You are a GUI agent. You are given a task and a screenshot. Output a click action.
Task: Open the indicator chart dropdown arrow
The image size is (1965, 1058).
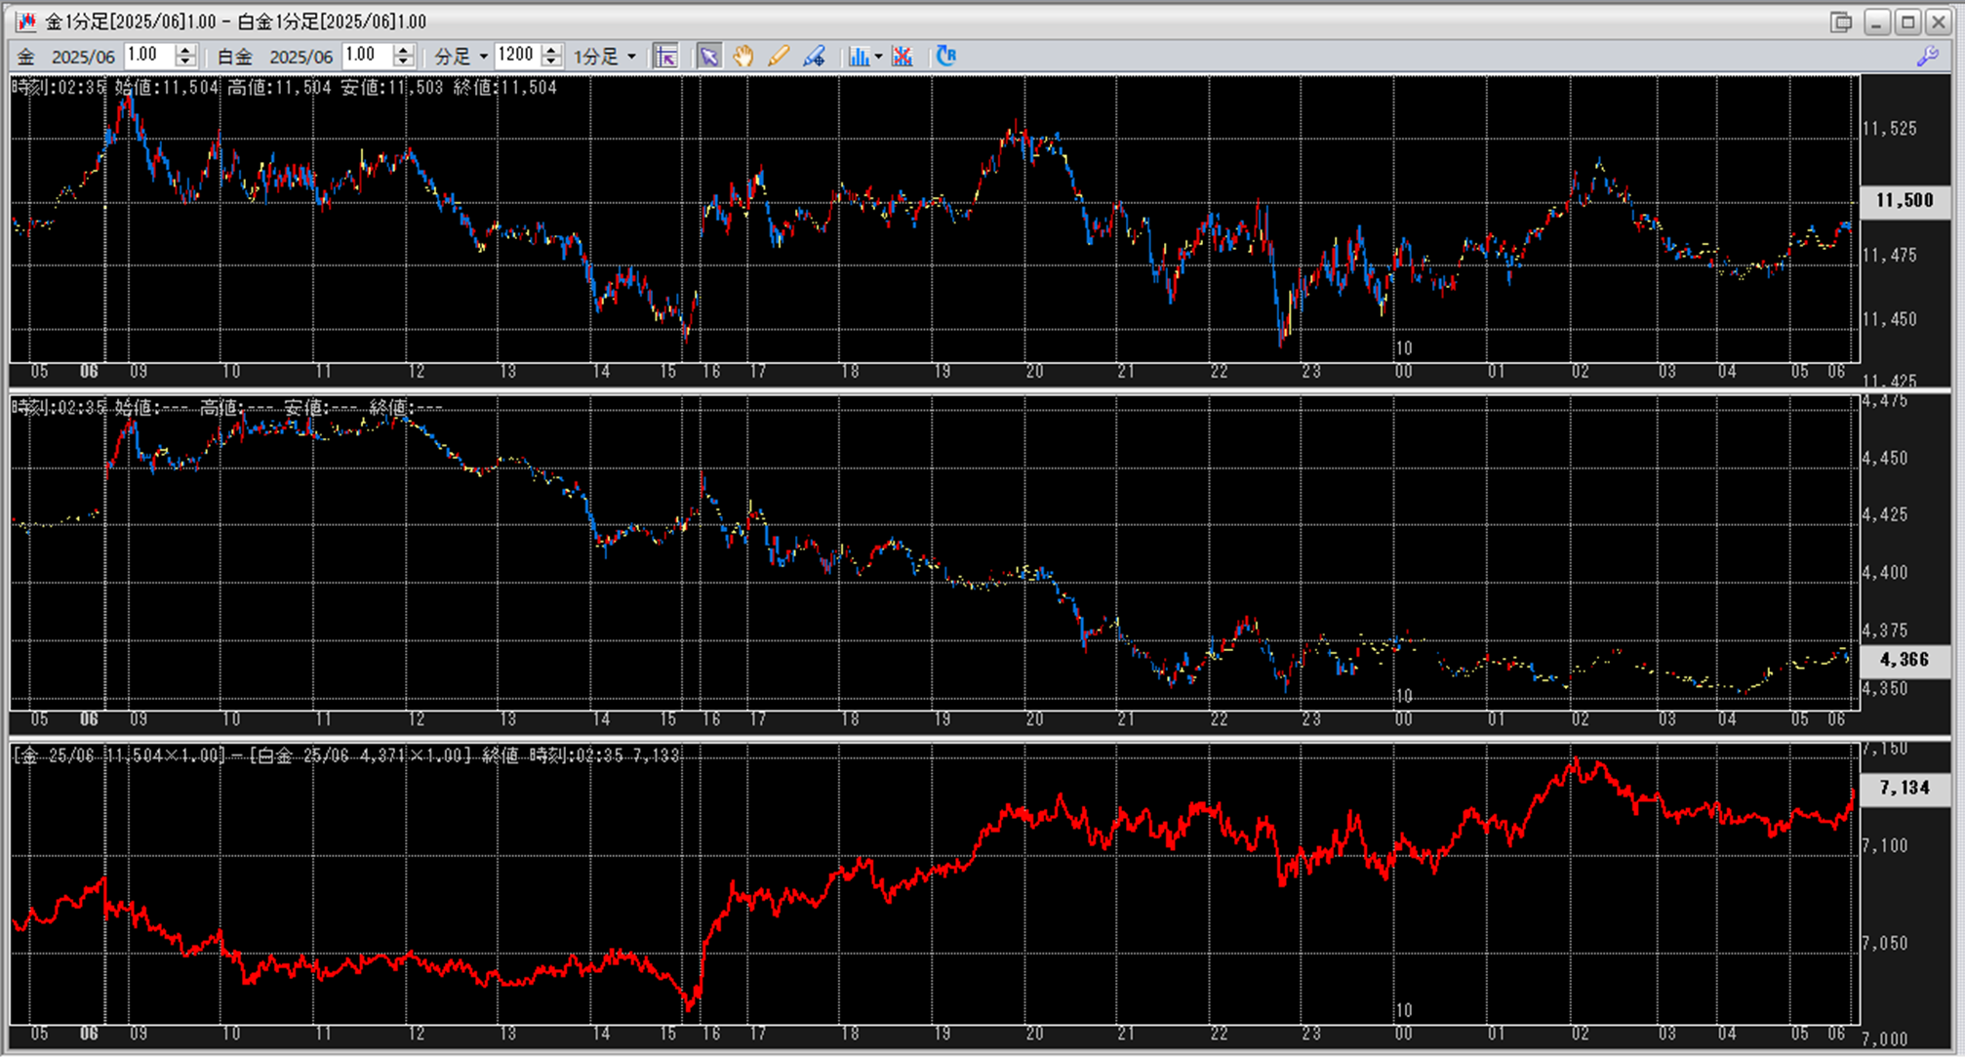pyautogui.click(x=878, y=57)
